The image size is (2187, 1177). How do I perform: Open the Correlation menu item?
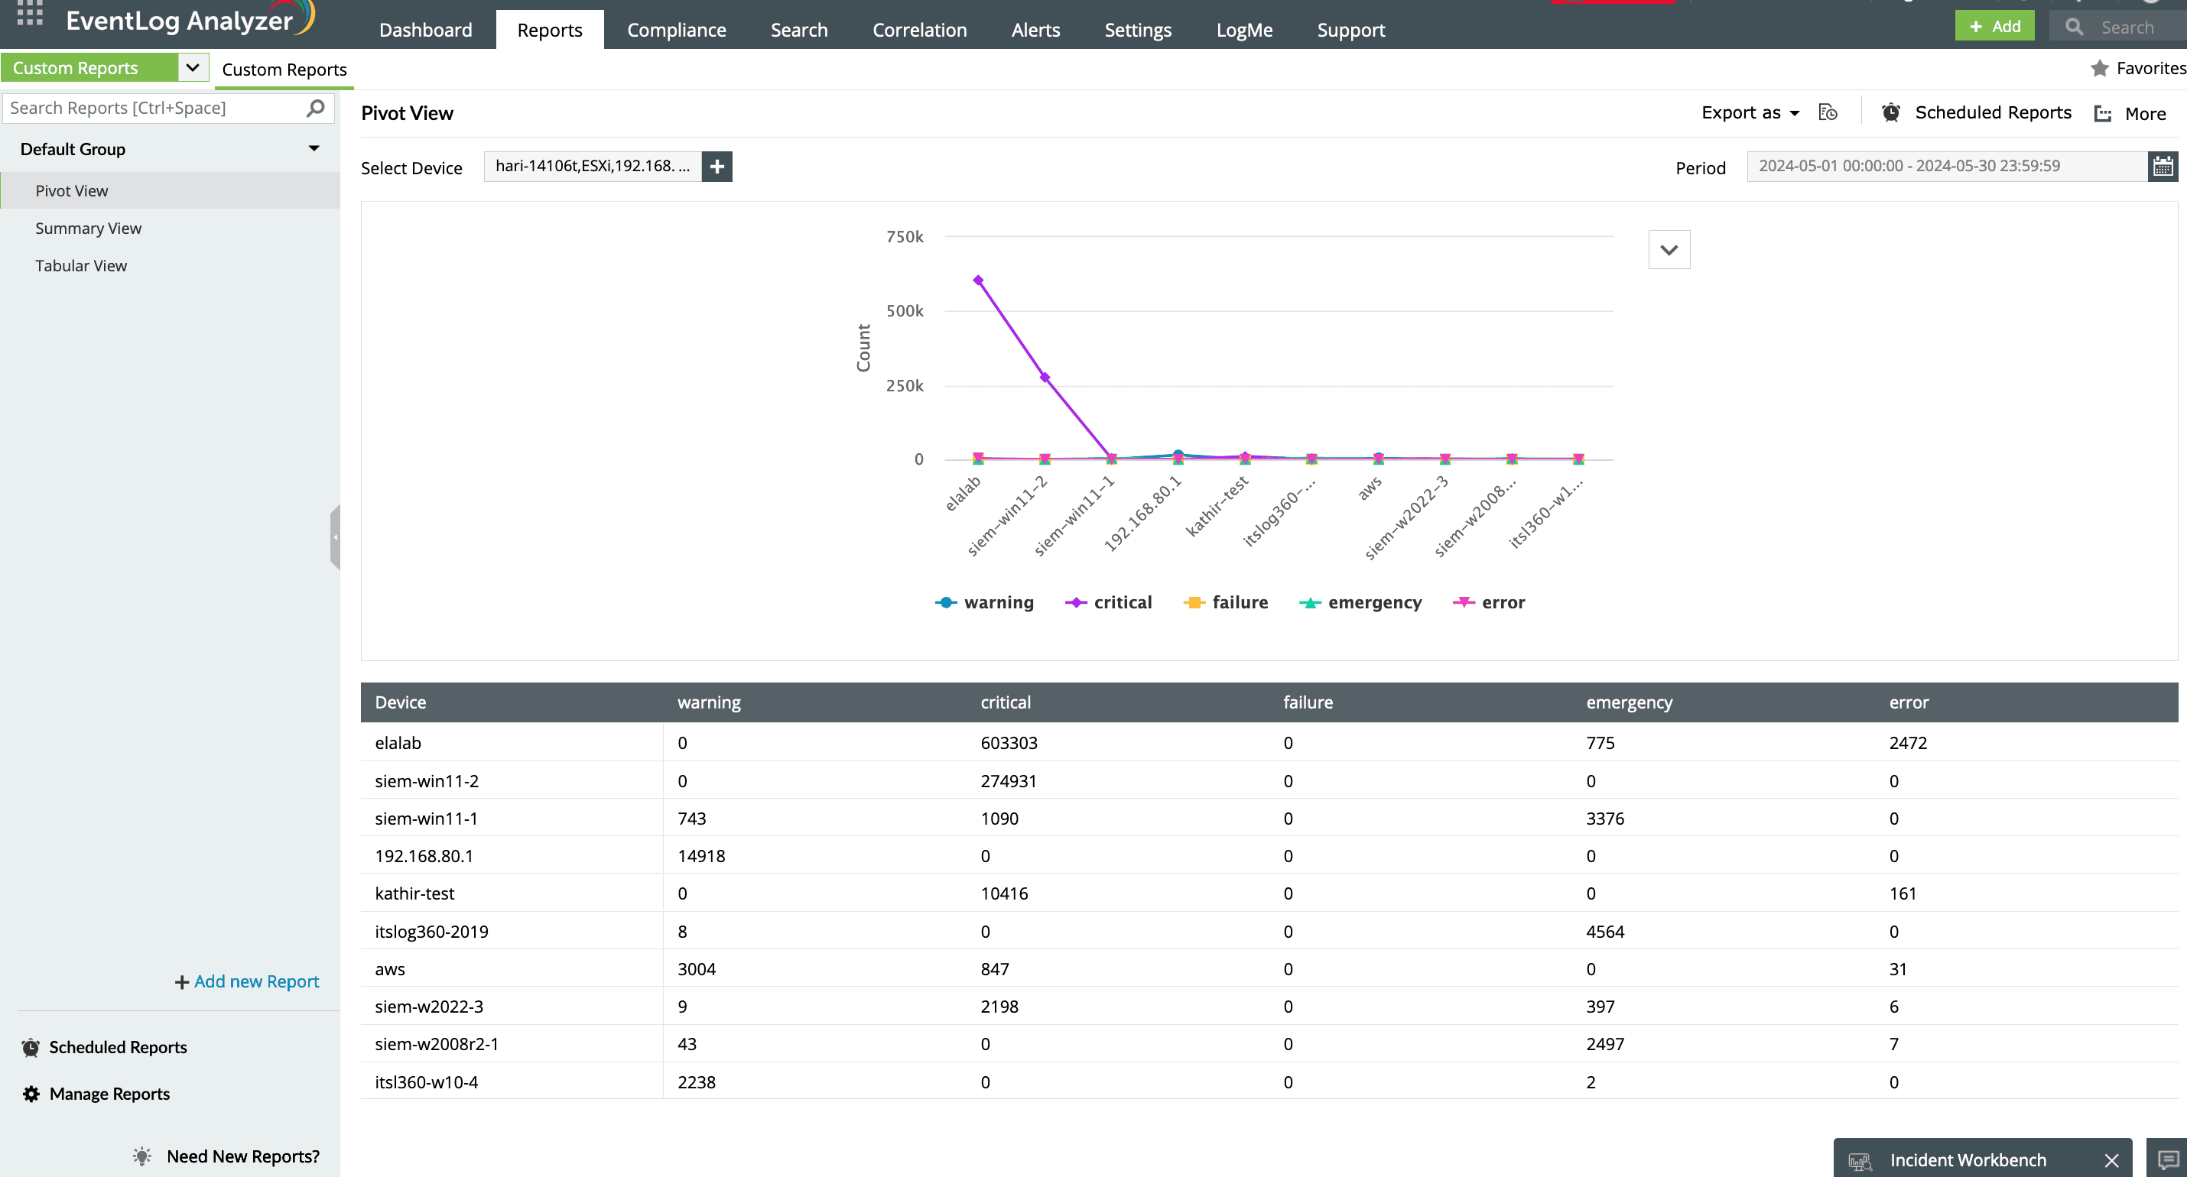pos(919,29)
